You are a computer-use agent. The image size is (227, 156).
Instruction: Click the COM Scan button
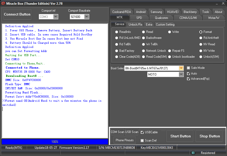118,132
